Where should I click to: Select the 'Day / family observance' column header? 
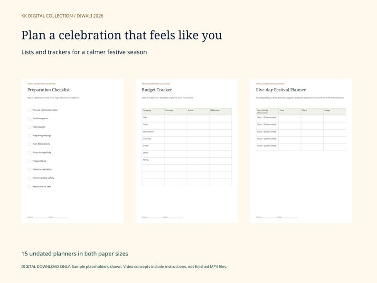click(x=267, y=111)
